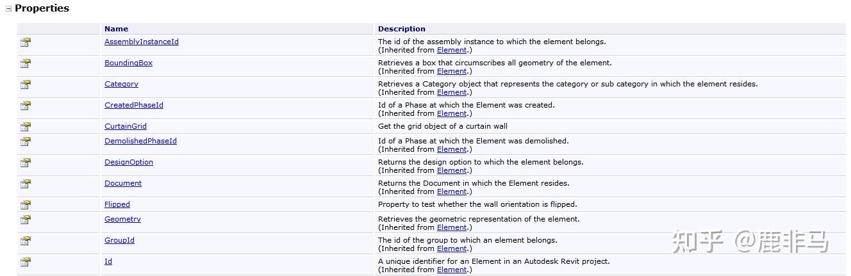This screenshot has height=276, width=851.
Task: Click the property icon beside Flipped
Action: click(26, 205)
